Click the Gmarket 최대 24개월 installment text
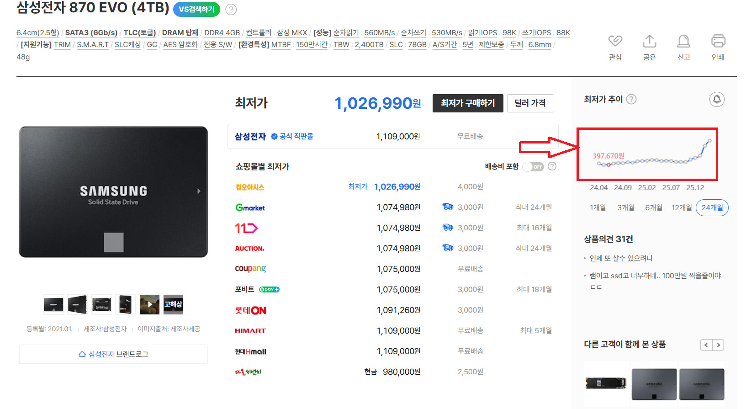Screen dimensions: 746x409 click(534, 207)
